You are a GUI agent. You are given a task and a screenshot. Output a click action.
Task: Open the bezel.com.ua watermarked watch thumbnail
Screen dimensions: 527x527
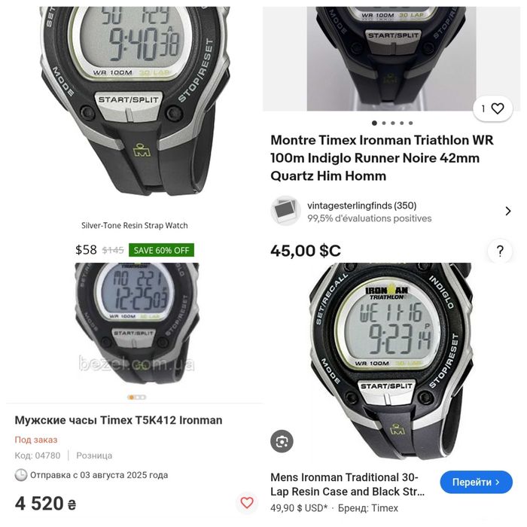[x=136, y=323]
